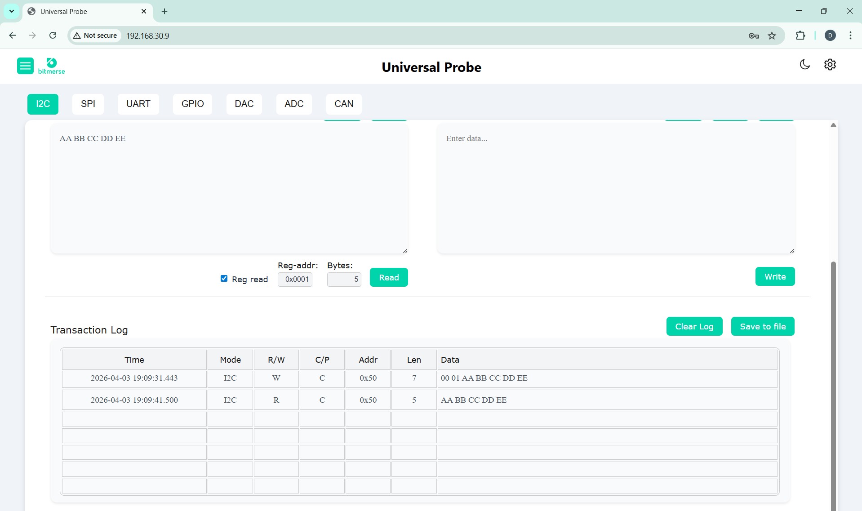Open the CAN protocol tab
862x511 pixels.
(x=343, y=104)
